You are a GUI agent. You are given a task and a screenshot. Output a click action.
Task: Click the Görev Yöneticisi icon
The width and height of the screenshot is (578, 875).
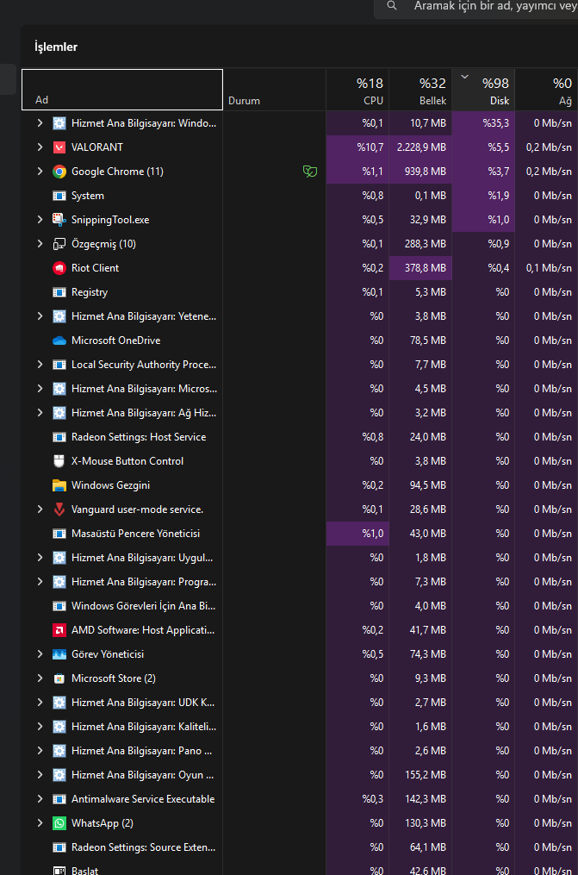click(x=59, y=654)
